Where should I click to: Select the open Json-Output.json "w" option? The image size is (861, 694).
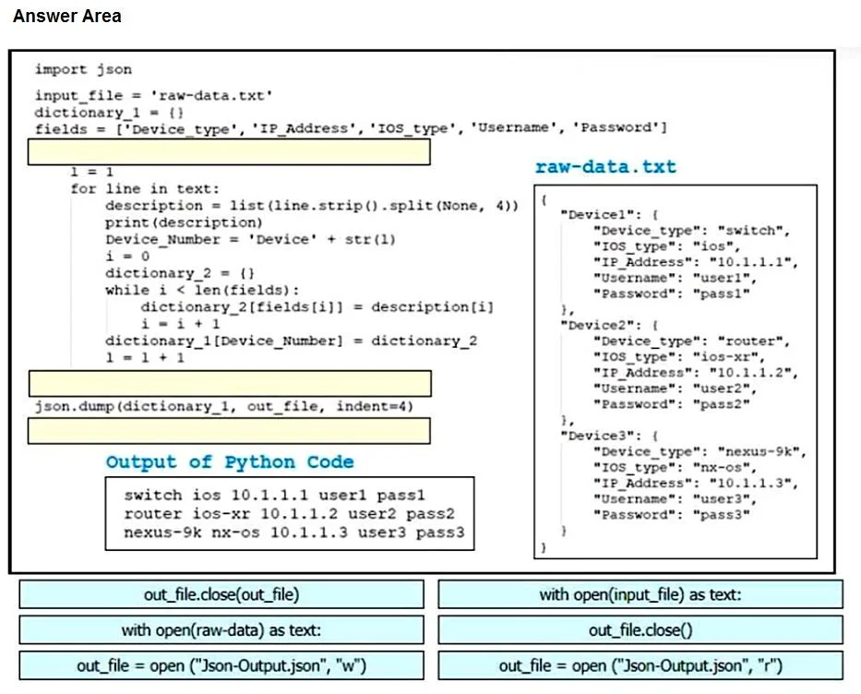tap(221, 665)
